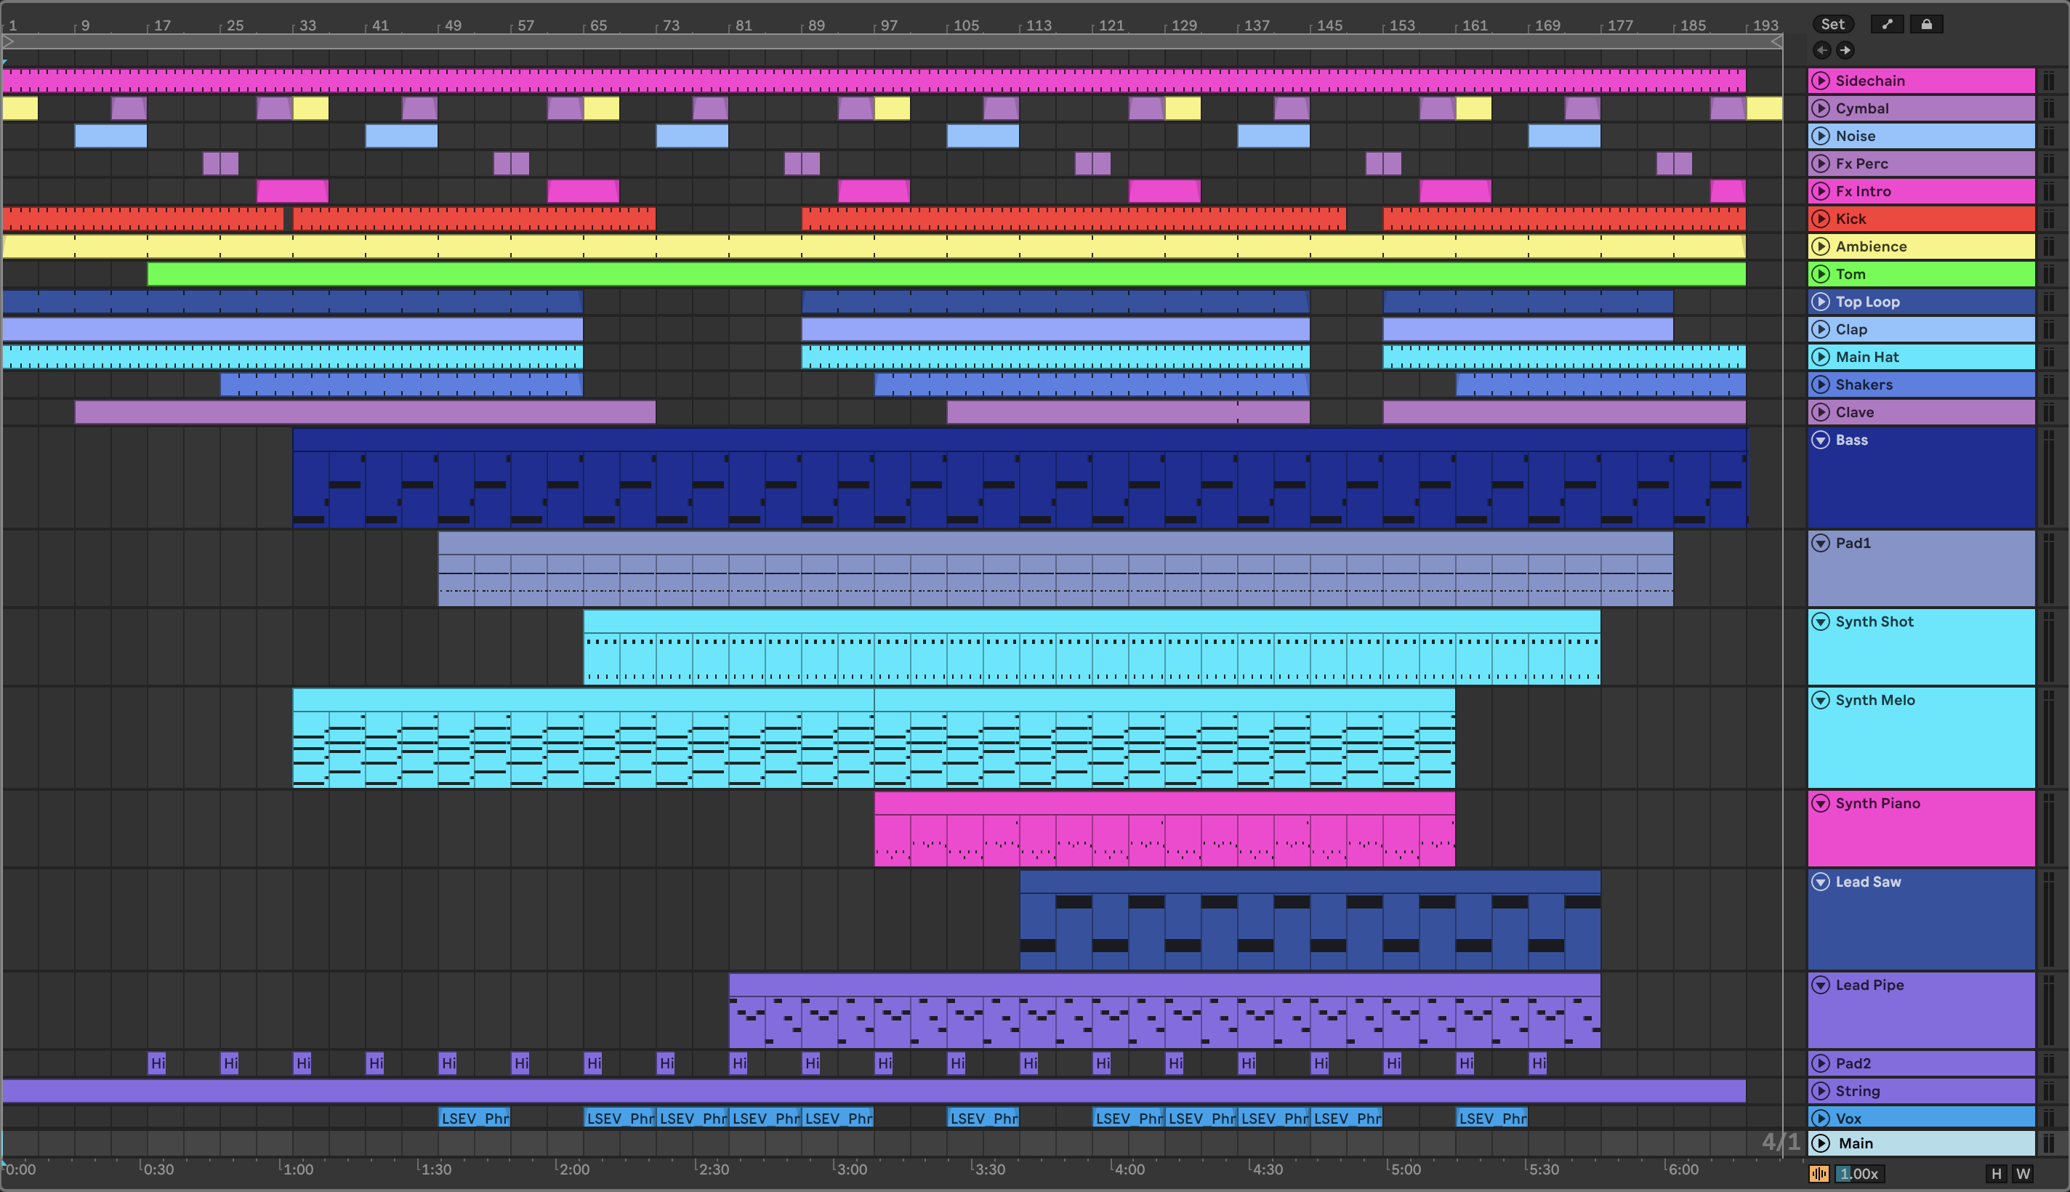Jump to previous locator arrow

point(1822,51)
